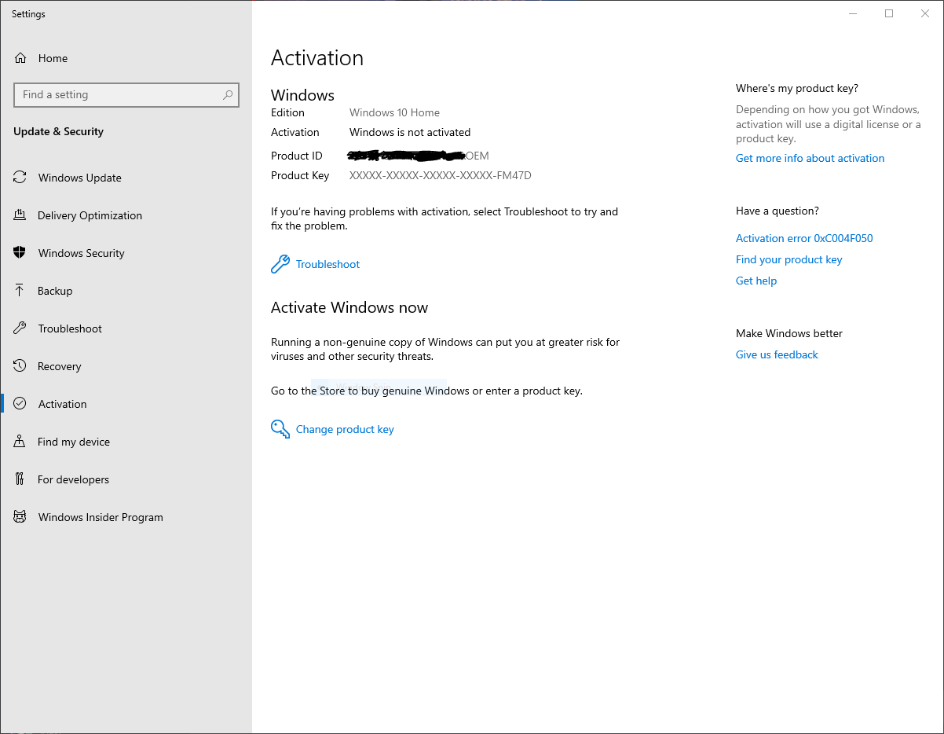The height and width of the screenshot is (734, 944).
Task: Click the Windows Update sync icon
Action: (20, 178)
